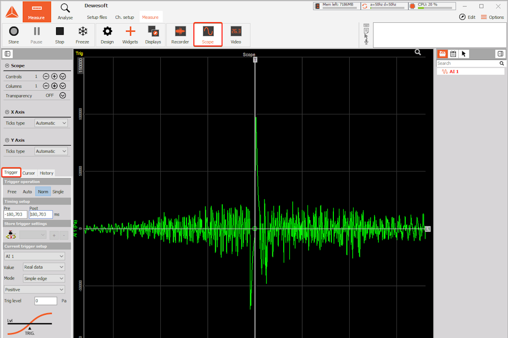Toggle the right channel panel
Image resolution: width=508 pixels, height=338 pixels.
pos(500,54)
